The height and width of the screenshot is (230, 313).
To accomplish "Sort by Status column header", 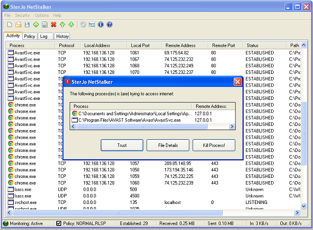I will click(x=264, y=45).
